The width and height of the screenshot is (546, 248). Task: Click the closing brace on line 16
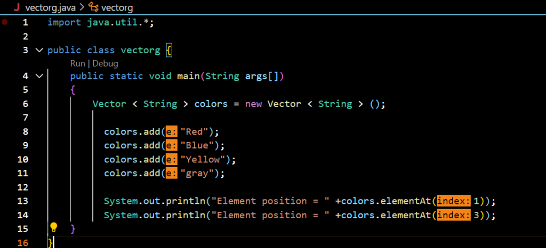(51, 243)
